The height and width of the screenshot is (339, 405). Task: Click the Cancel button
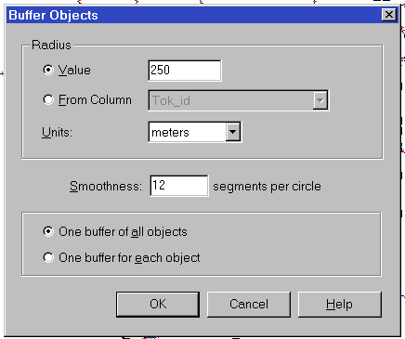point(249,305)
